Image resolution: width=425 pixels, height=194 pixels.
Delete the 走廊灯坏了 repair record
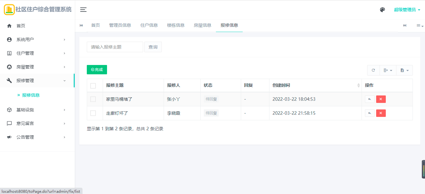pos(381,113)
